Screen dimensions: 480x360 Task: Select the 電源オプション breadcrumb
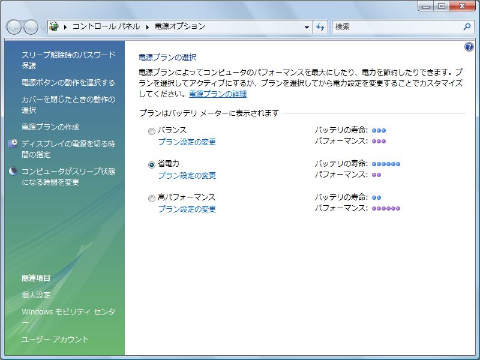click(179, 26)
